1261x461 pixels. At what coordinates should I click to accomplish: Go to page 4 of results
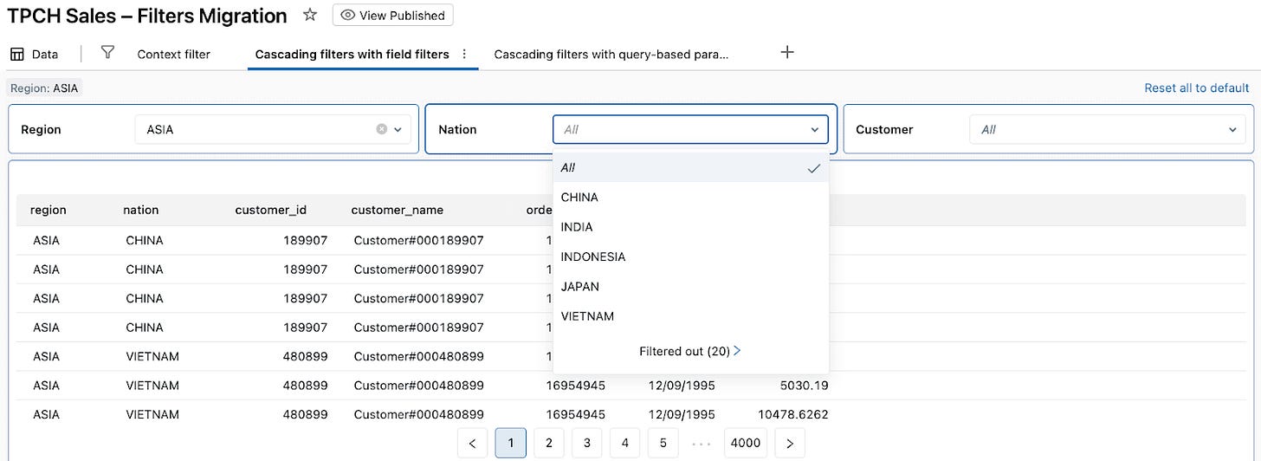[x=625, y=443]
